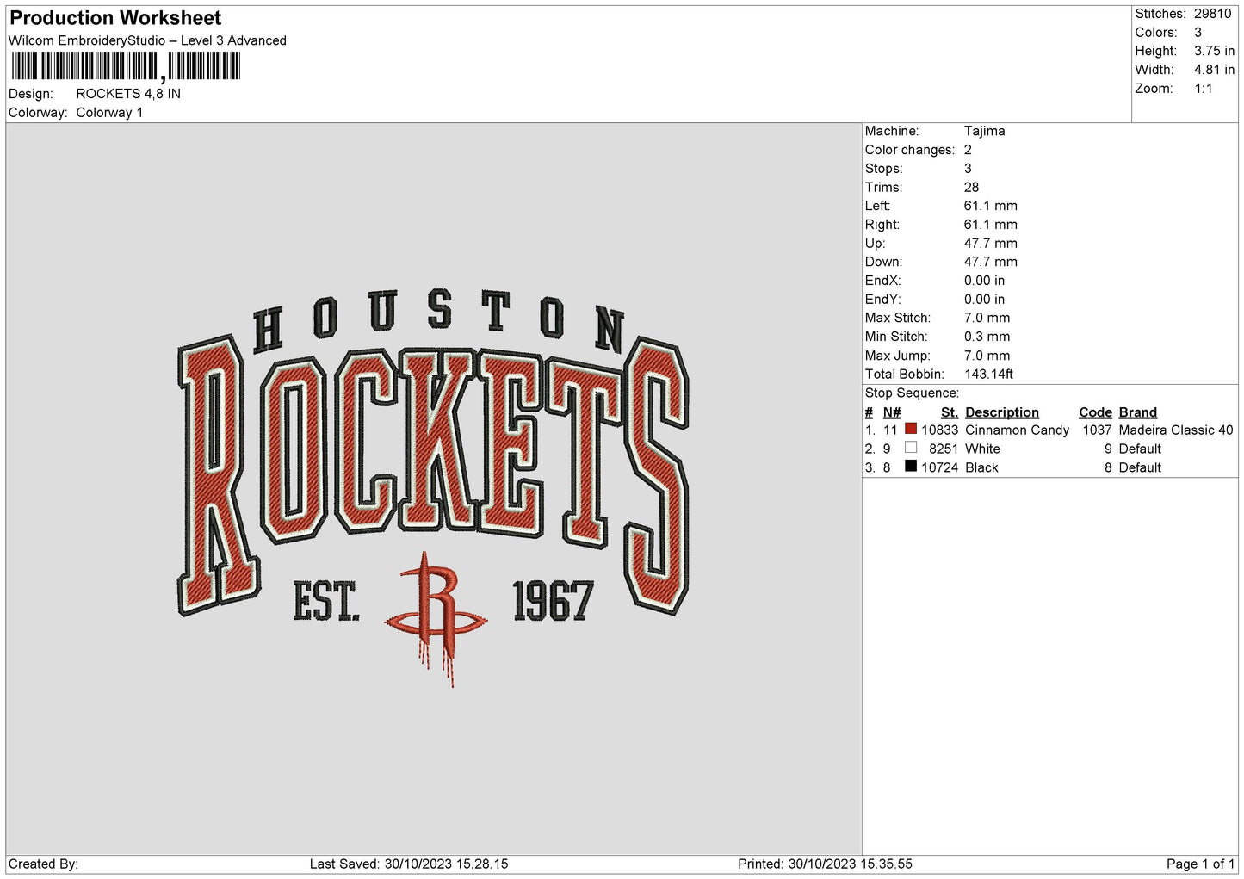Click the zoom value '1:1'
The width and height of the screenshot is (1244, 879).
(x=1204, y=89)
